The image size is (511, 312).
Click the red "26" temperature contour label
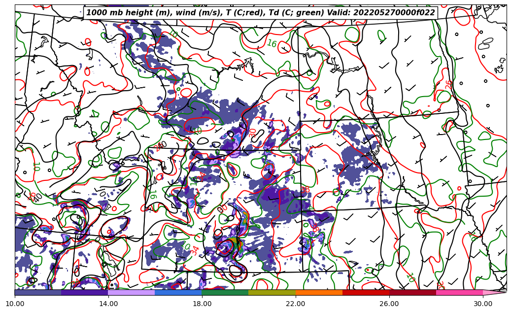[449, 85]
